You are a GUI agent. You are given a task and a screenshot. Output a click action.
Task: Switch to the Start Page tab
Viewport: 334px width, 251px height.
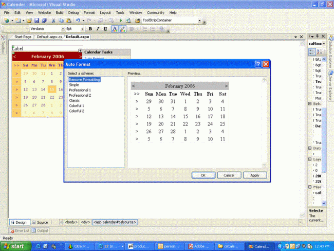pyautogui.click(x=23, y=37)
